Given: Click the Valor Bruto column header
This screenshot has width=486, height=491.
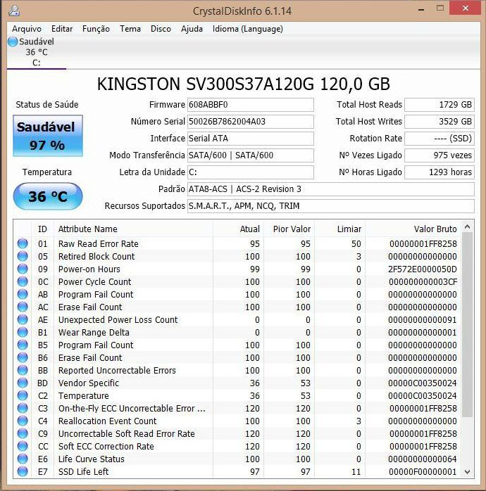Looking at the screenshot, I should [x=413, y=229].
